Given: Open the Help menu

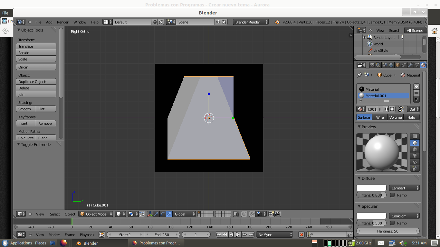Looking at the screenshot, I should click(95, 22).
